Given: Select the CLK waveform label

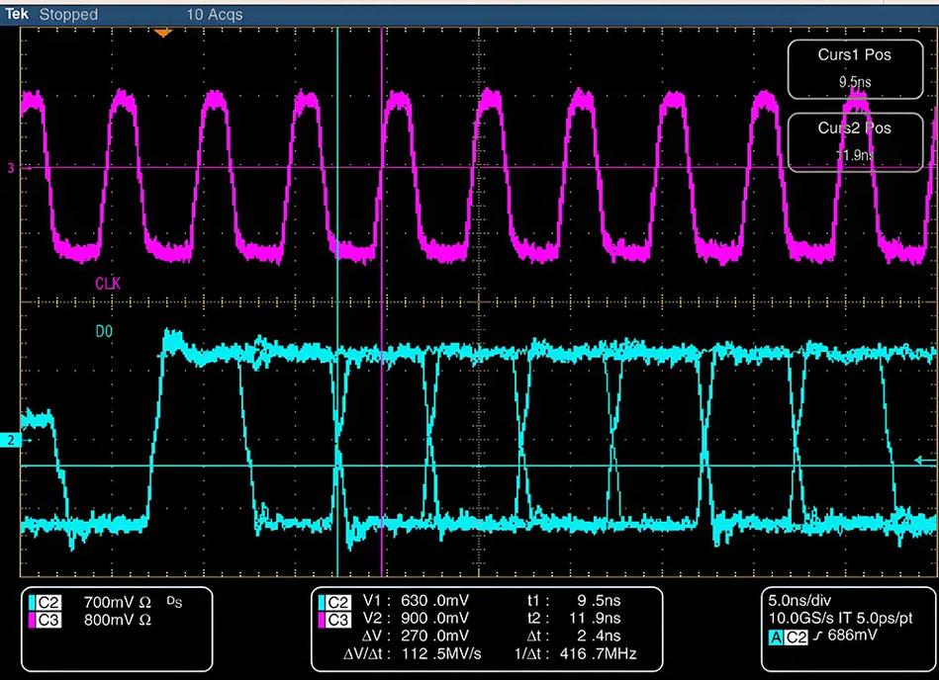Looking at the screenshot, I should (108, 284).
